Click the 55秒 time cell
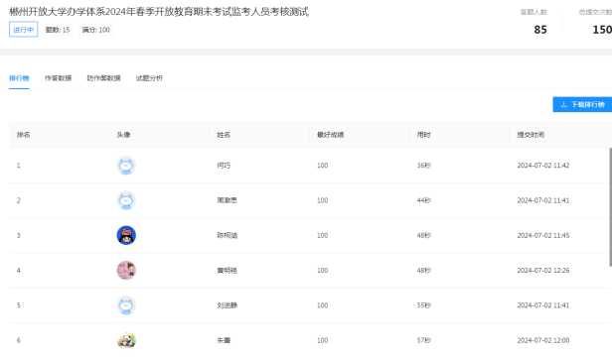Viewport: 612px width, 358px height. (x=424, y=305)
